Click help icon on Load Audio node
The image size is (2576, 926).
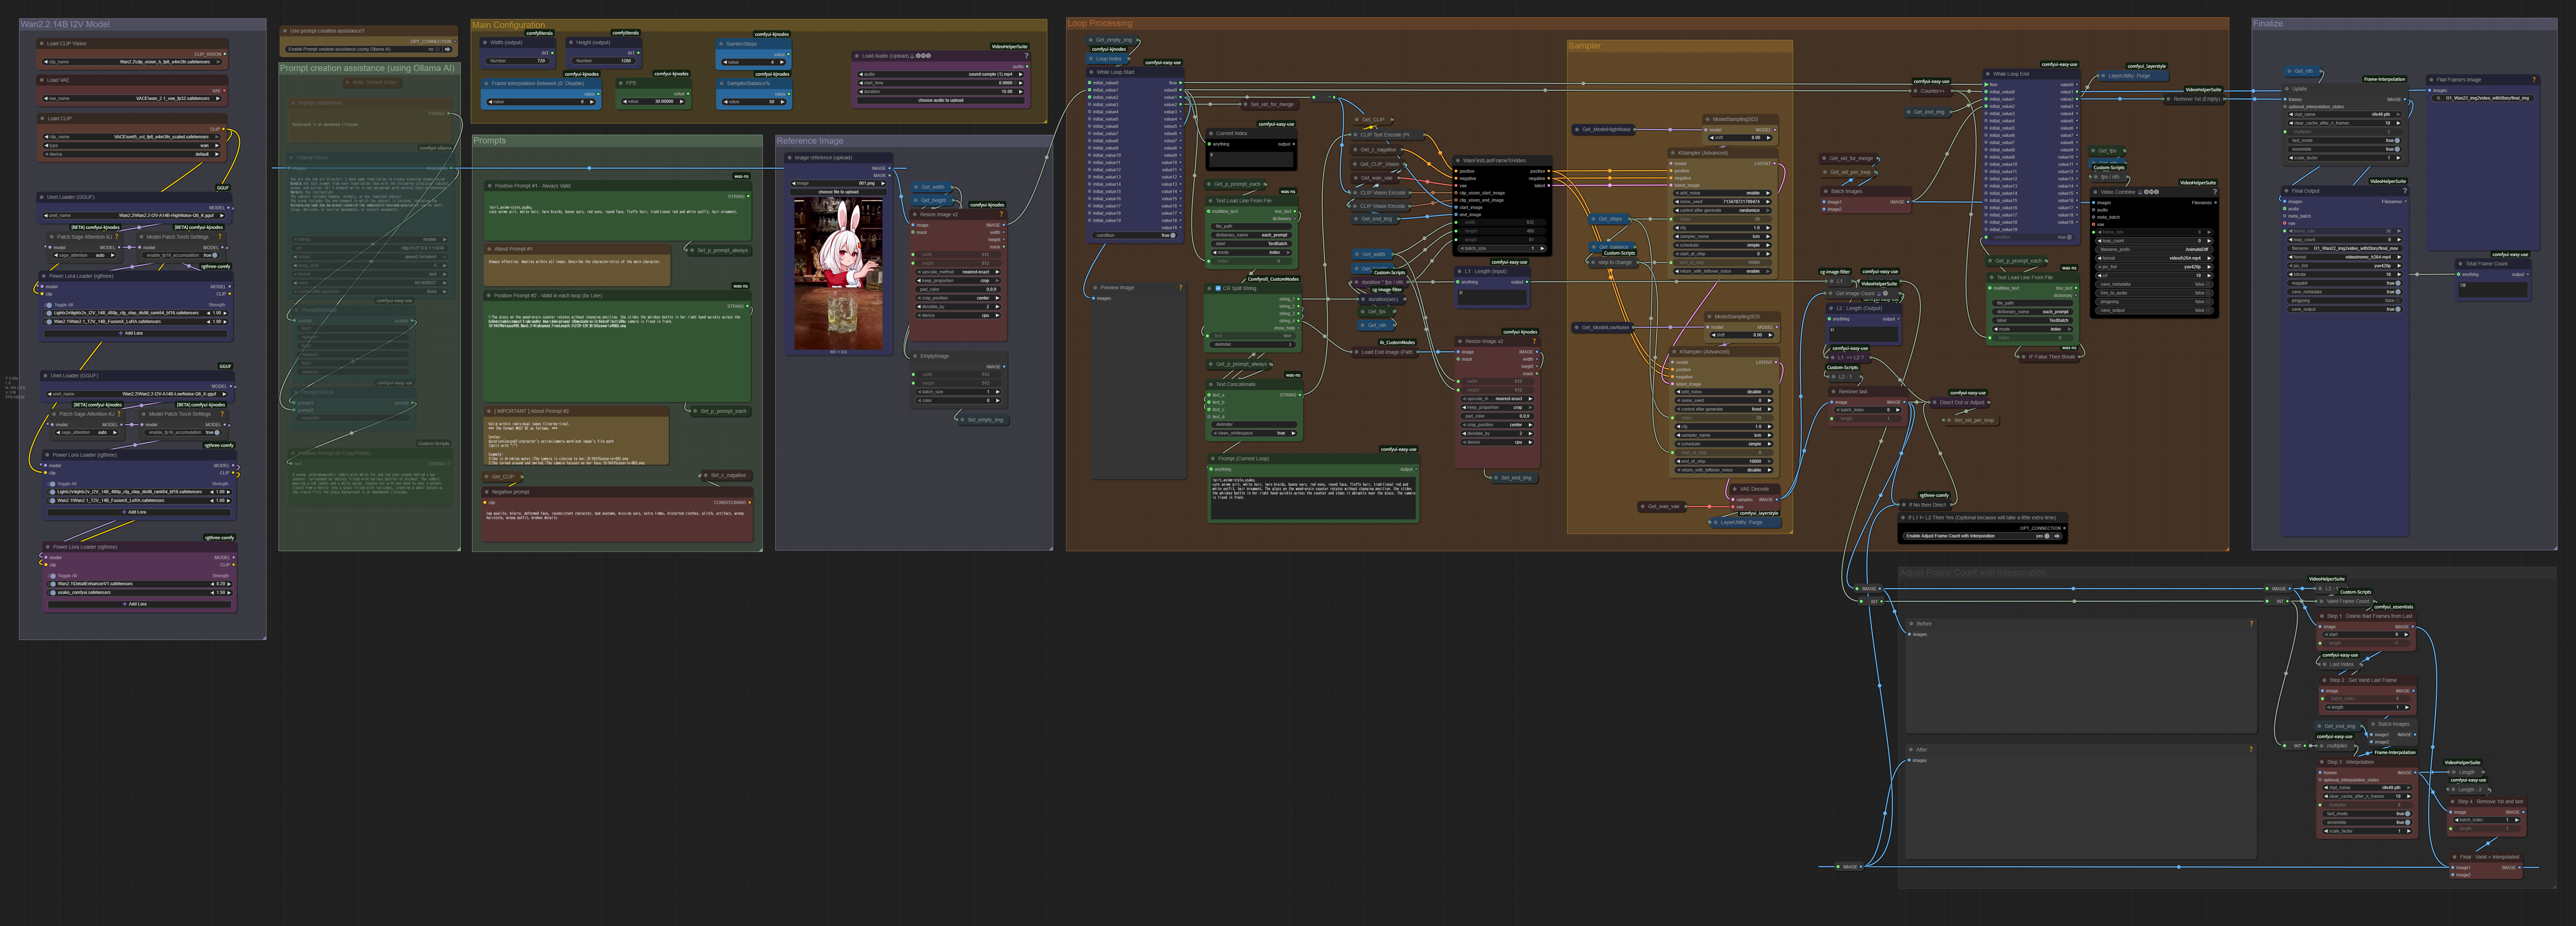(x=1026, y=56)
